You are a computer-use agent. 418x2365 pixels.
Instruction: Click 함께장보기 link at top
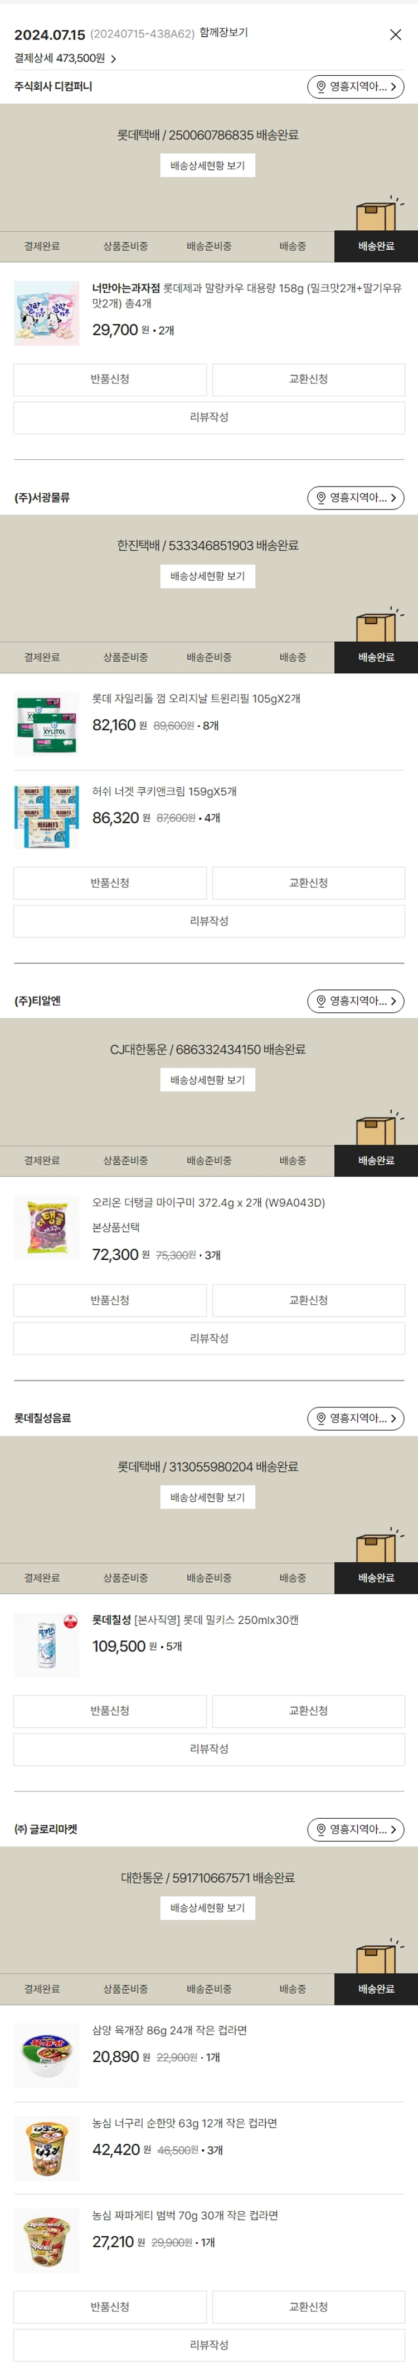223,33
